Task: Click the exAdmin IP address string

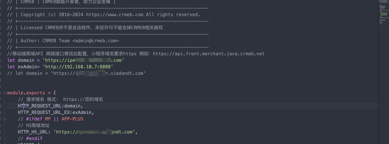Action: click(78, 67)
